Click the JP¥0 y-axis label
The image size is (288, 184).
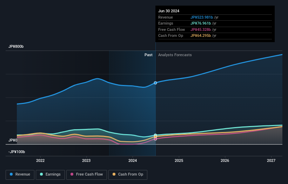tap(13, 140)
